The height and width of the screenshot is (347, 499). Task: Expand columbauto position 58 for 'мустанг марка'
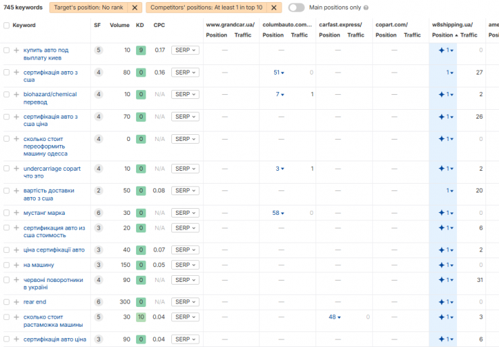(278, 213)
